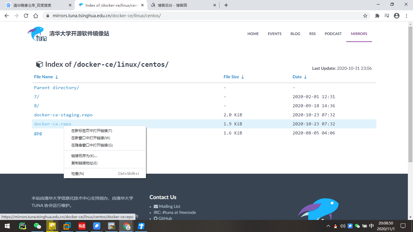Click the 2020-10-23 07:32 date of docker-ce.repo
Viewport: 413px width, 232px height.
pyautogui.click(x=314, y=124)
